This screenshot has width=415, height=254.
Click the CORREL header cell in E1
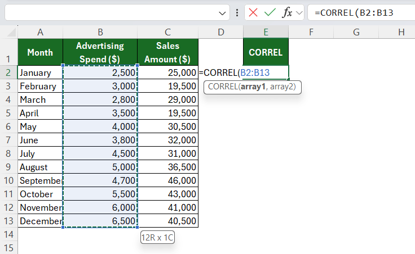[x=266, y=52]
